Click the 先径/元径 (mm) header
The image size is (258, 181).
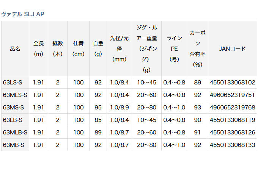119,48
